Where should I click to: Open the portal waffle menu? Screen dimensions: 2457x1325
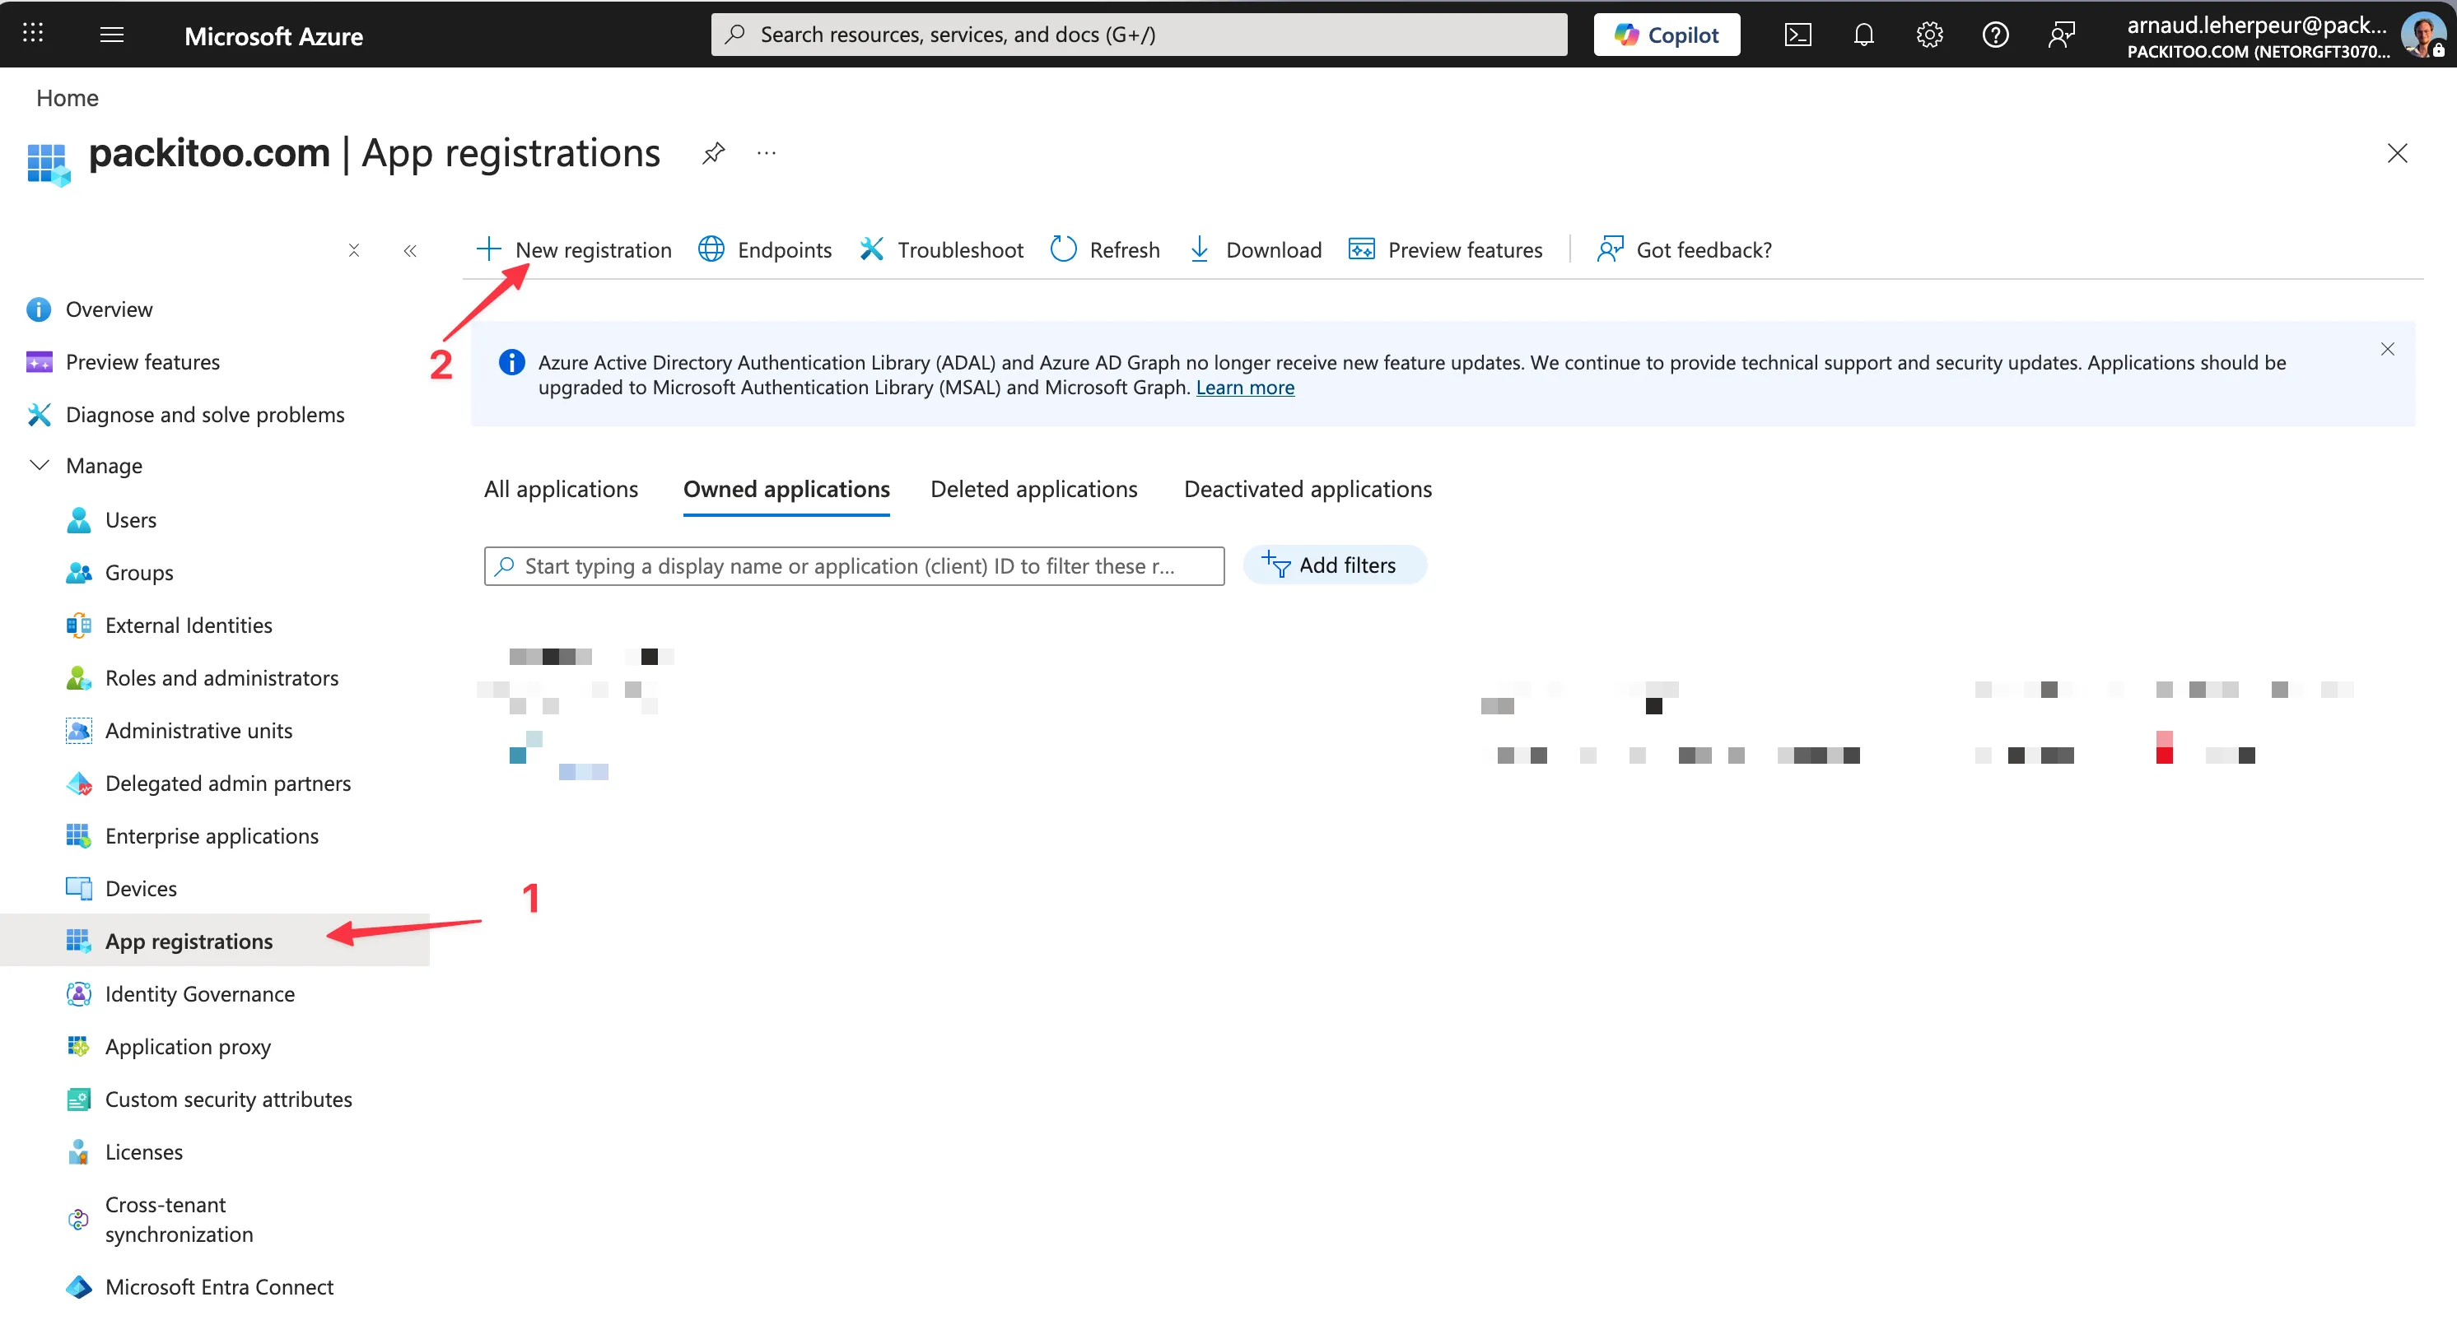click(x=32, y=32)
